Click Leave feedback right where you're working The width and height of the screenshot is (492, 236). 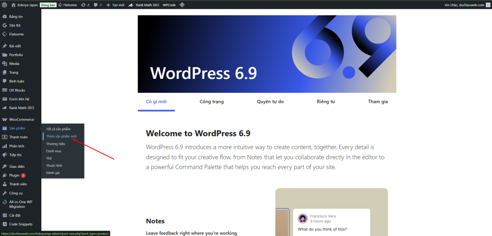(192, 233)
